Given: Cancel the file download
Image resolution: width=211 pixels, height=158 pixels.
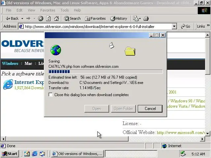Looking at the screenshot, I should point(150,109).
